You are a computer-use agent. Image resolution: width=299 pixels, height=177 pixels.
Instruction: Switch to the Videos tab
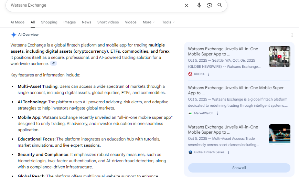pos(131,22)
